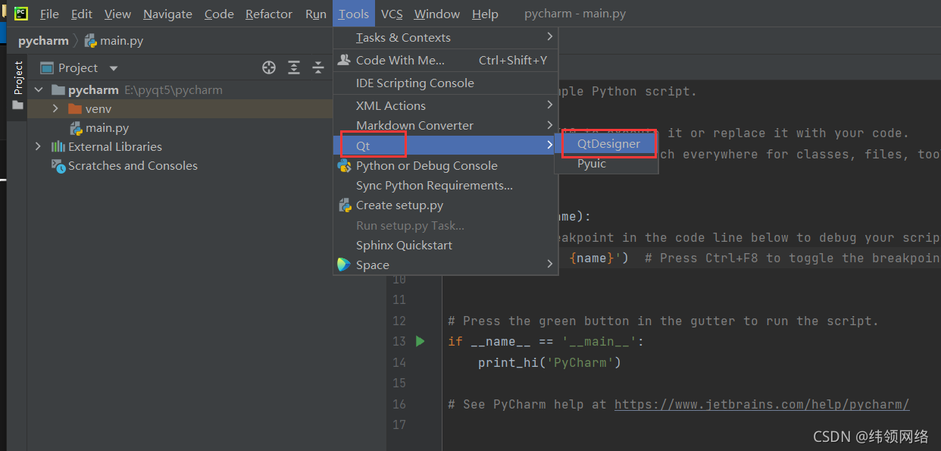Click the Collapse All icon in Project panel
The height and width of the screenshot is (451, 941).
coord(318,67)
